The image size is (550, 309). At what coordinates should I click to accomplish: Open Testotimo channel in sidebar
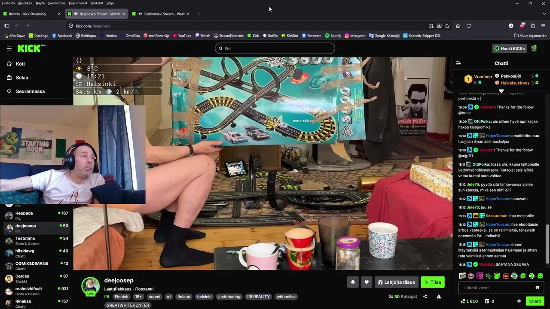(x=37, y=241)
